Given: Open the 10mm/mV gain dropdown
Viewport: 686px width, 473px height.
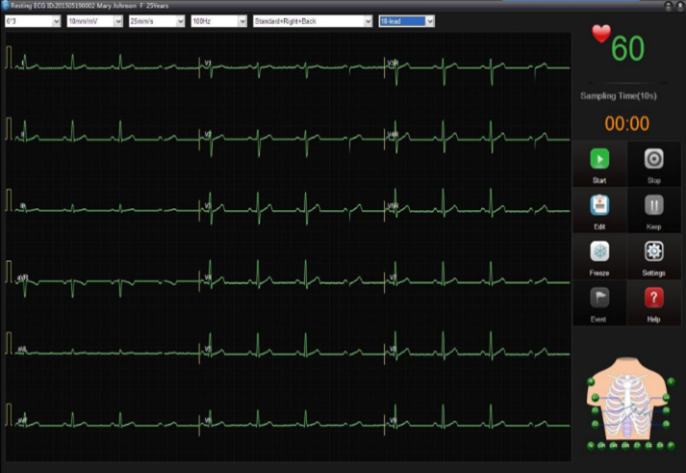Looking at the screenshot, I should (94, 20).
